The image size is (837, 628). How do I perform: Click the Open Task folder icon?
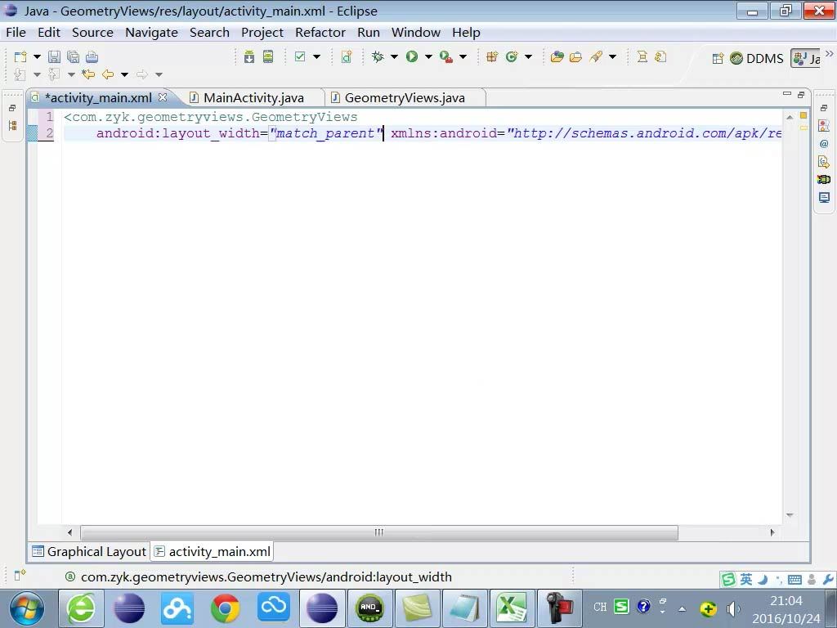[x=576, y=56]
